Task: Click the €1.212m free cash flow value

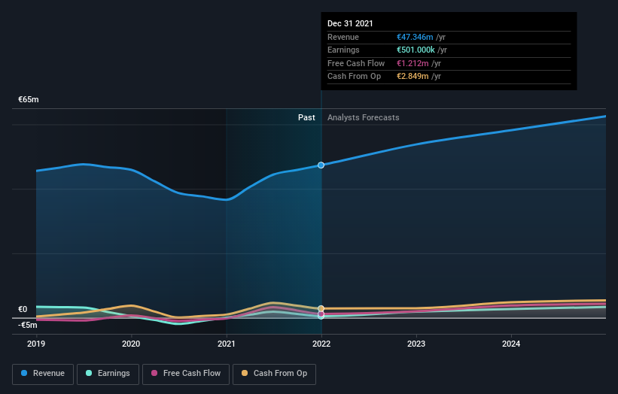Action: click(413, 63)
